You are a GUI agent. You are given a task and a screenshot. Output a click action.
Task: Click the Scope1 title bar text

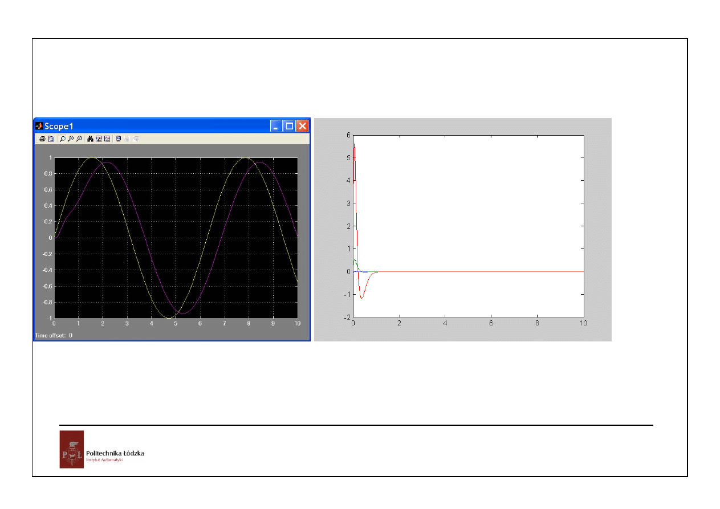click(59, 126)
